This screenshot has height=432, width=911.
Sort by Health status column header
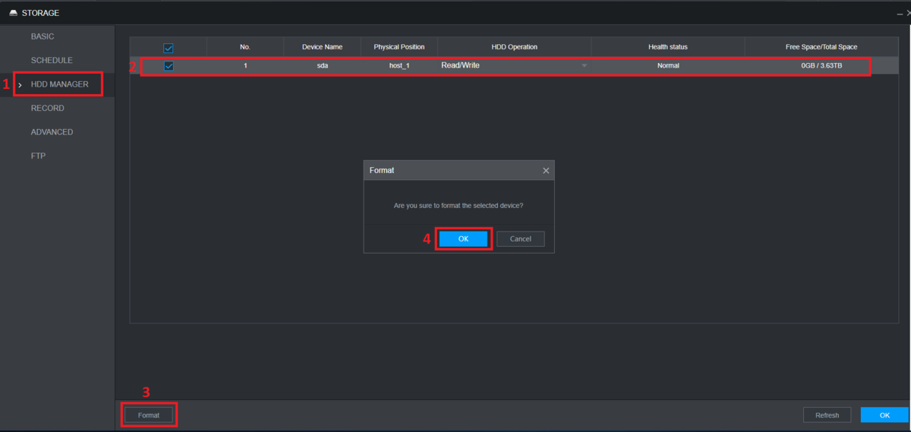pos(667,47)
